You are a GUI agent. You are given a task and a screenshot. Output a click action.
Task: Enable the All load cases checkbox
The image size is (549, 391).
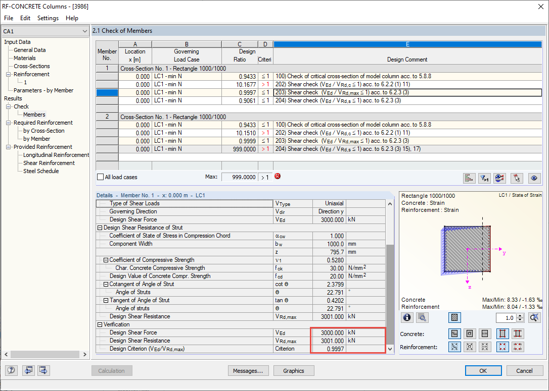[100, 177]
